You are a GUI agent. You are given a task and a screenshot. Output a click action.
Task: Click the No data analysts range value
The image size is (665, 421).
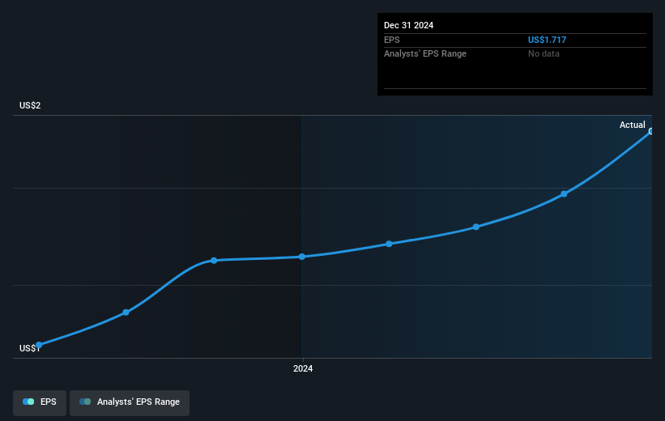pyautogui.click(x=544, y=54)
